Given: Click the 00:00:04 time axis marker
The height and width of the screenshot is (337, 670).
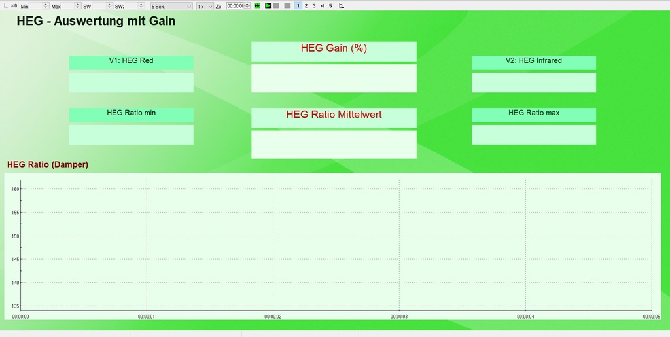Looking at the screenshot, I should (525, 317).
